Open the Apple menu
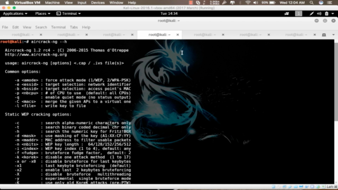338x190 pixels. [7, 3]
